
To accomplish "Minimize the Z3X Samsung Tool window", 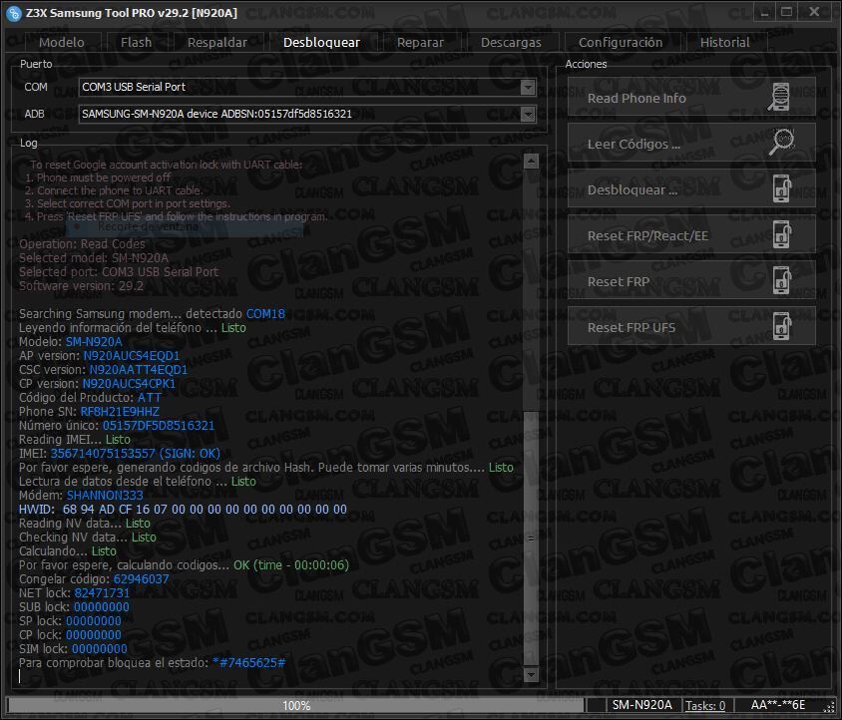I will 764,12.
